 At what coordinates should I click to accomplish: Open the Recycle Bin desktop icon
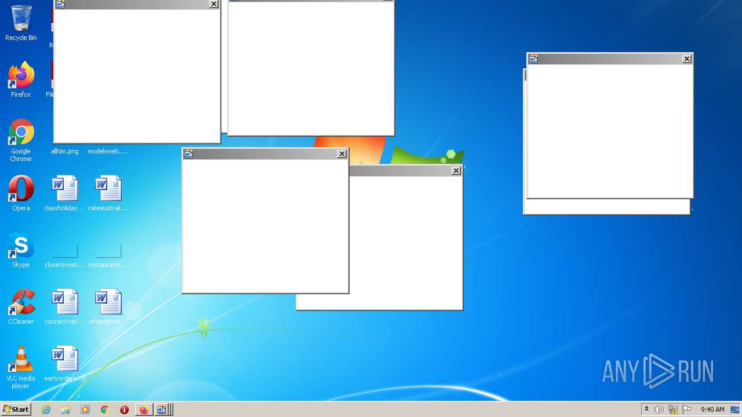coord(21,24)
